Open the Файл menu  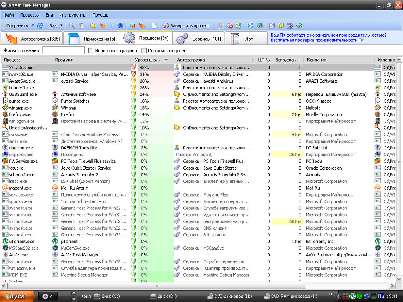[9, 15]
